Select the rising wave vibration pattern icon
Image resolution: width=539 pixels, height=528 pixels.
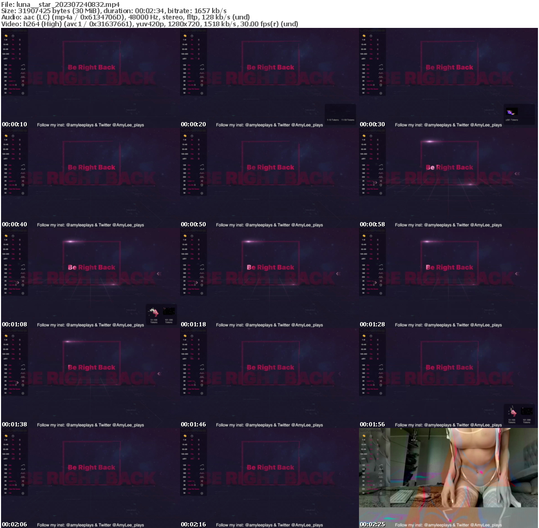[x=23, y=65]
